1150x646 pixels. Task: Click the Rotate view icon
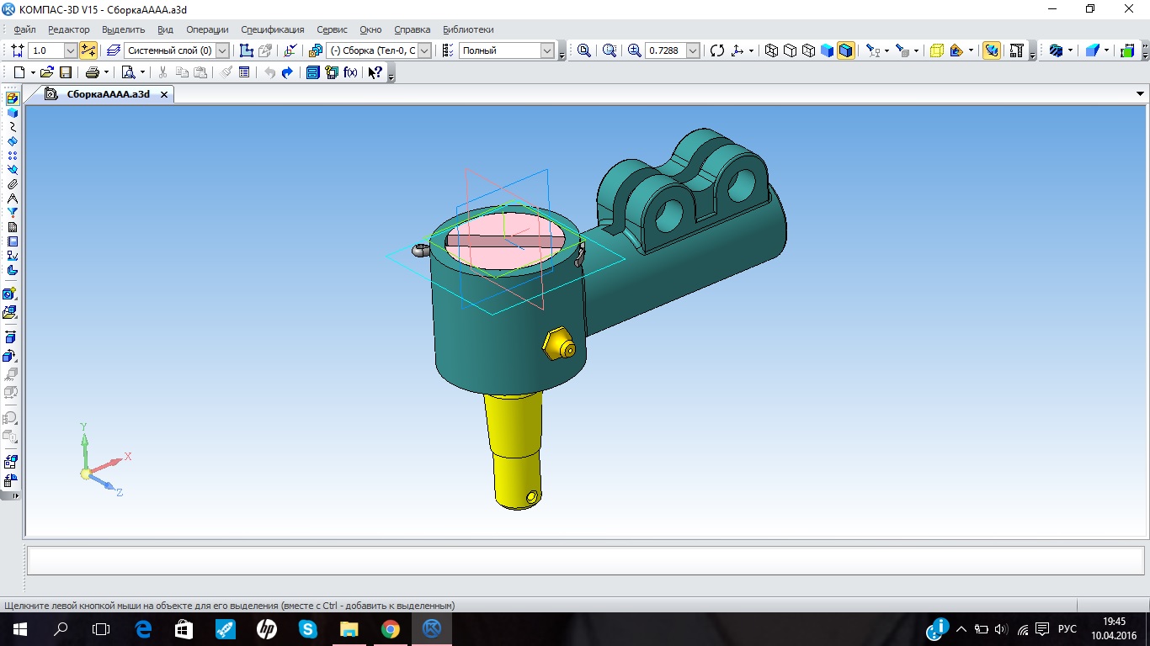click(716, 50)
